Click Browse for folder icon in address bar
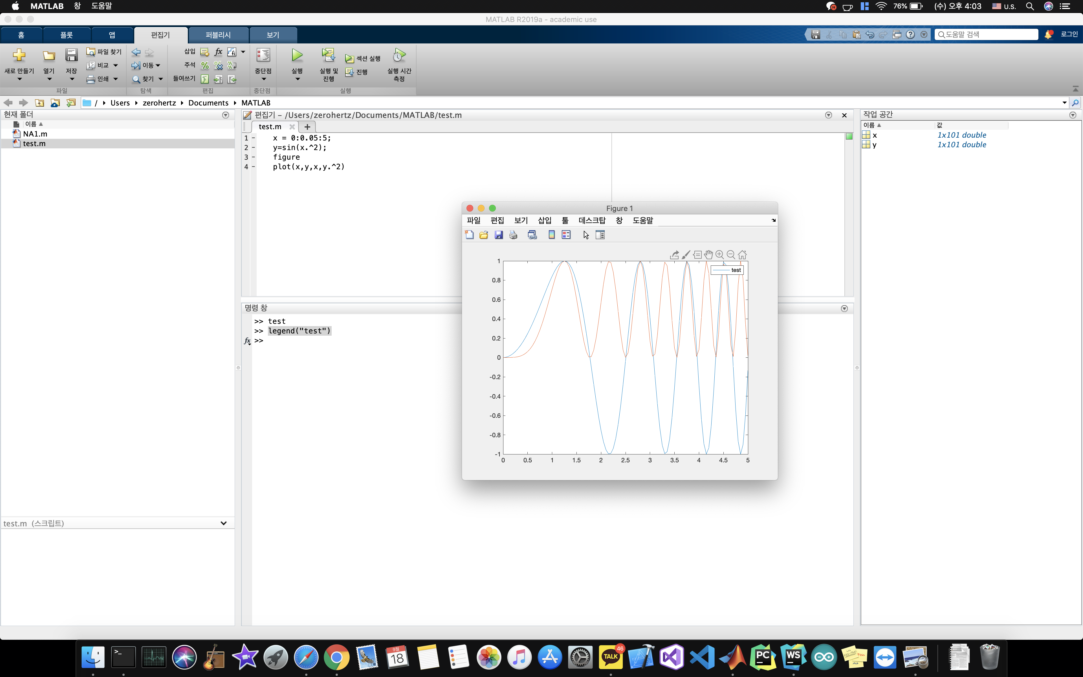The image size is (1083, 677). click(71, 103)
